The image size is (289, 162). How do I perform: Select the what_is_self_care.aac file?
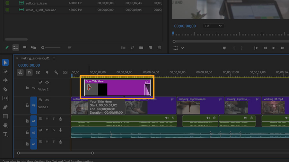click(41, 10)
